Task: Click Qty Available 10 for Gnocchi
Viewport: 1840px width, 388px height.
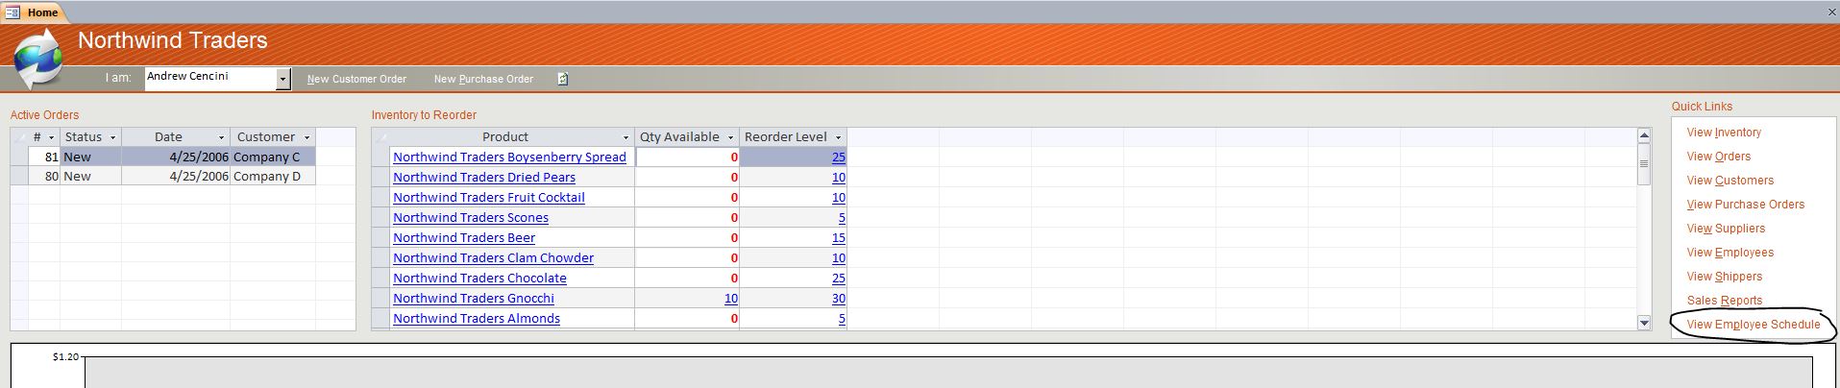Action: [731, 298]
